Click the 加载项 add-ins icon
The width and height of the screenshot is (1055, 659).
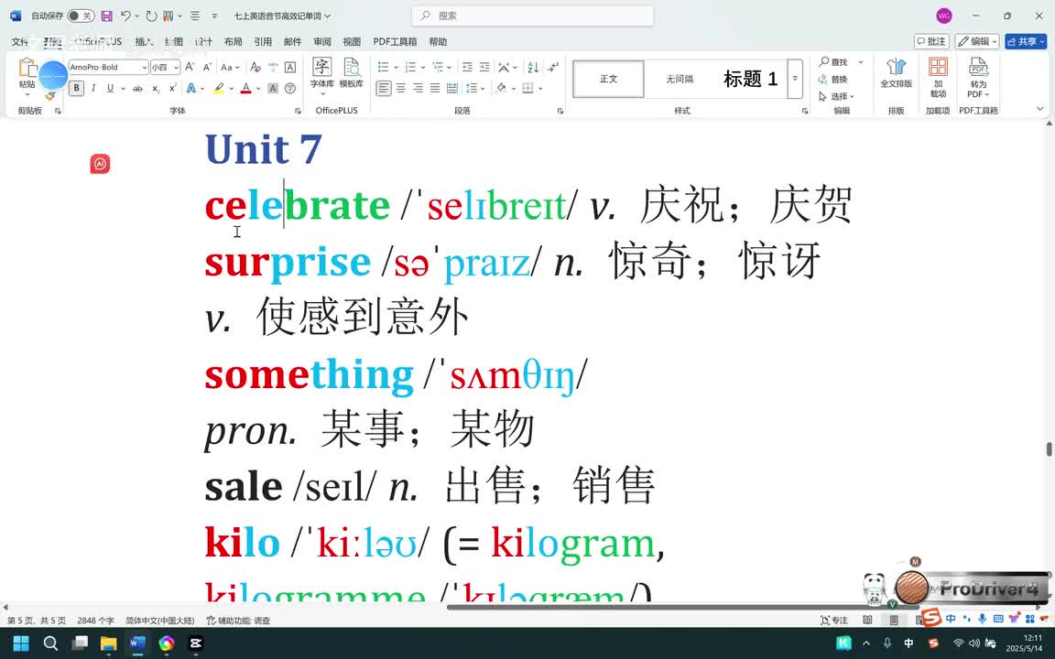pos(938,77)
